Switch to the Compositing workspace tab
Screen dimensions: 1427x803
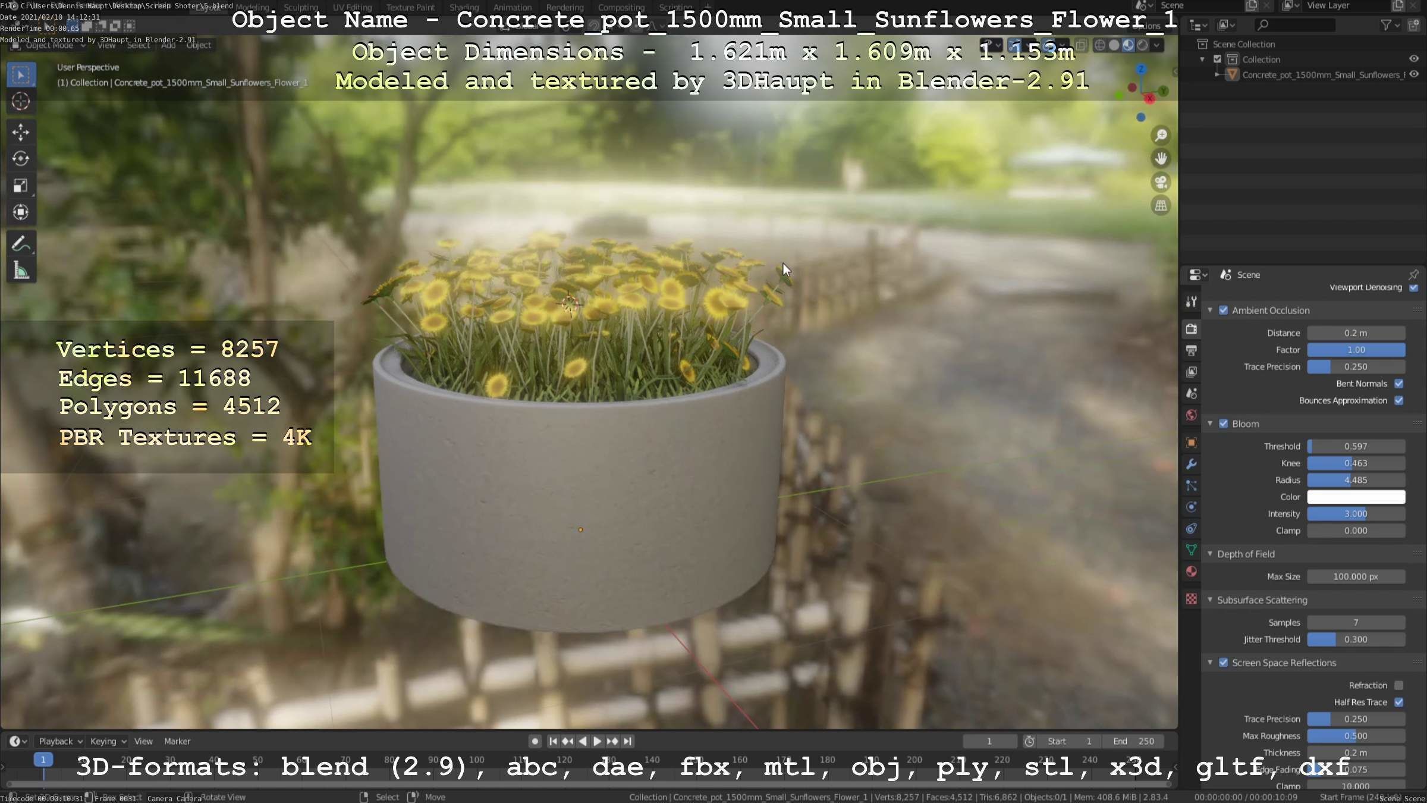pyautogui.click(x=621, y=7)
